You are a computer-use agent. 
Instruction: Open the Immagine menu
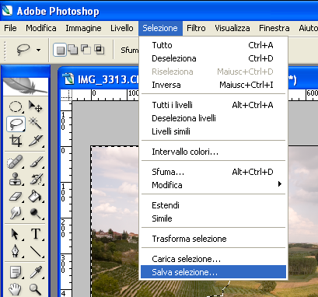pos(83,28)
